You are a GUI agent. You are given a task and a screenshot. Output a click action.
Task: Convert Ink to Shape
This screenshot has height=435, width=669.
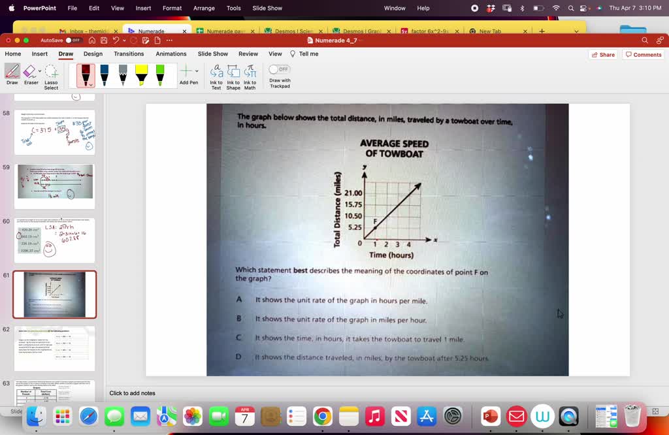point(233,77)
